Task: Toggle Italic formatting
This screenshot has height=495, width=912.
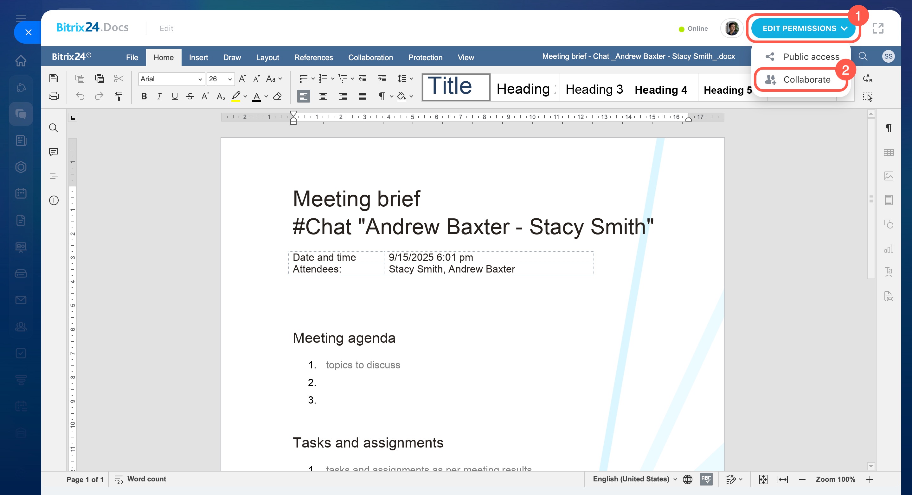Action: (159, 96)
